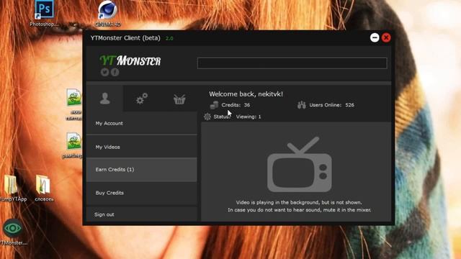461x259 pixels.
Task: Open My Account menu item
Action: tap(142, 123)
